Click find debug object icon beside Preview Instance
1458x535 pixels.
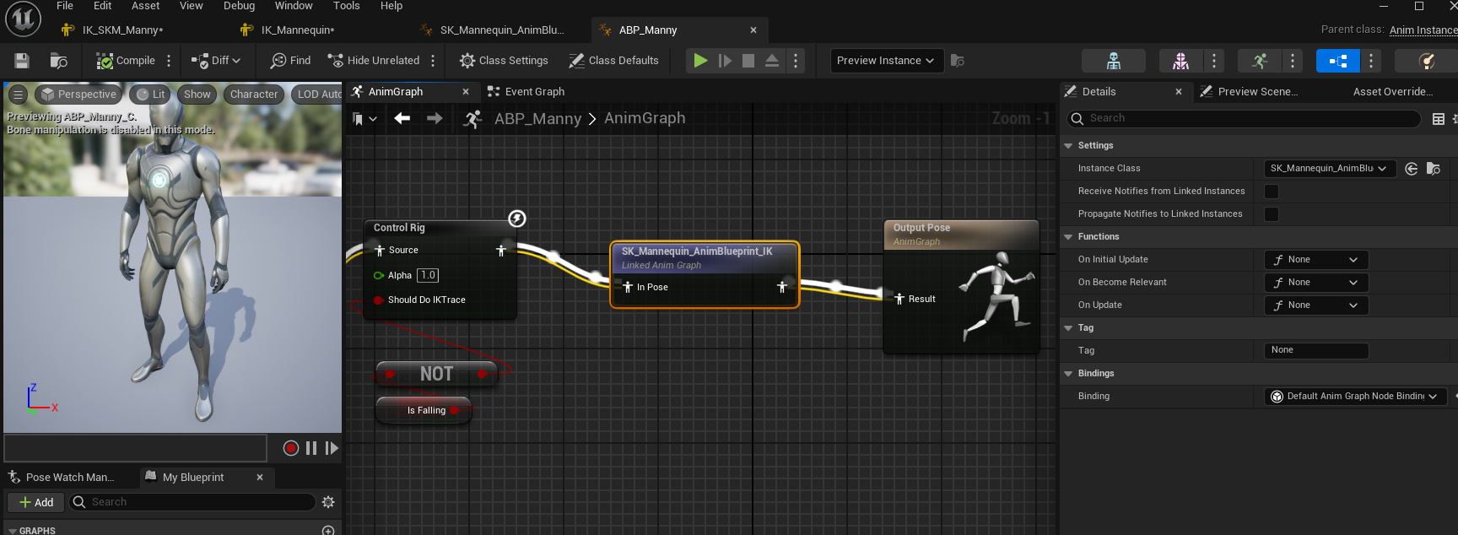[x=958, y=61]
